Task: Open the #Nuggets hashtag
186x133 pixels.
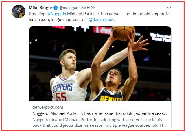Action: [x=57, y=14]
